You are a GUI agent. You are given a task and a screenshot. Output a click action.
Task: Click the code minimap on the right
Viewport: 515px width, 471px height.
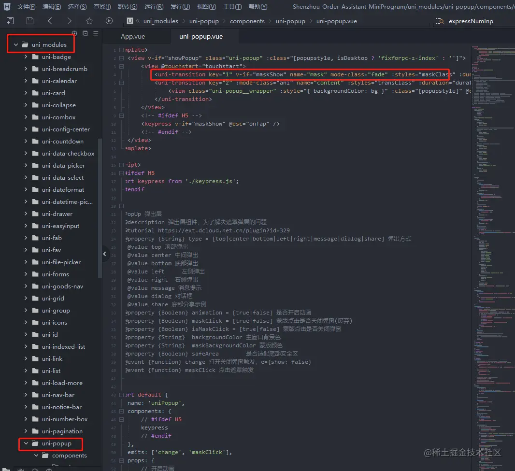[493, 258]
